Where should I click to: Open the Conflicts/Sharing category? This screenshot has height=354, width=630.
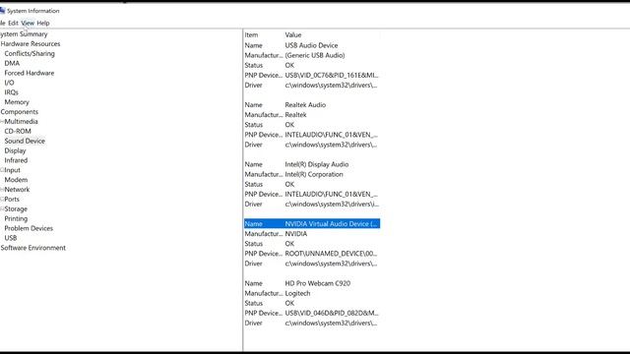point(30,53)
